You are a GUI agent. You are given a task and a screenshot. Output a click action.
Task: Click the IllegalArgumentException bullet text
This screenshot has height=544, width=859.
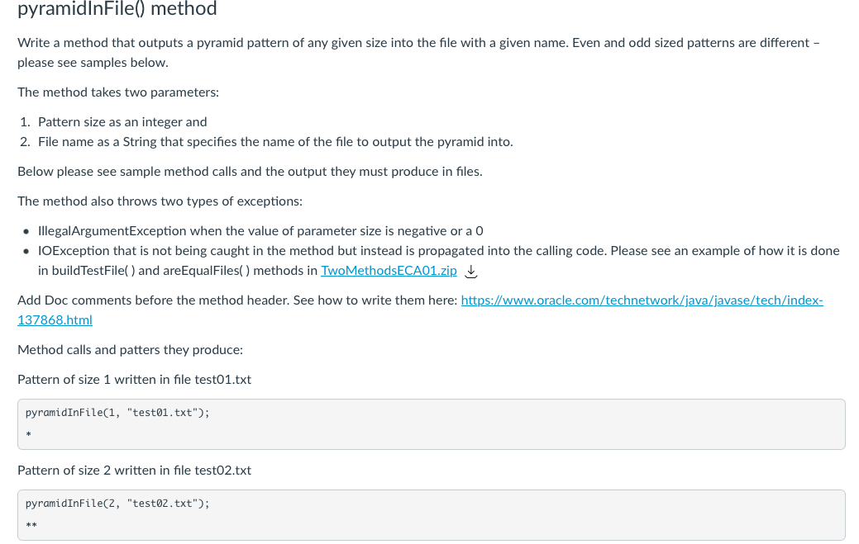click(260, 230)
